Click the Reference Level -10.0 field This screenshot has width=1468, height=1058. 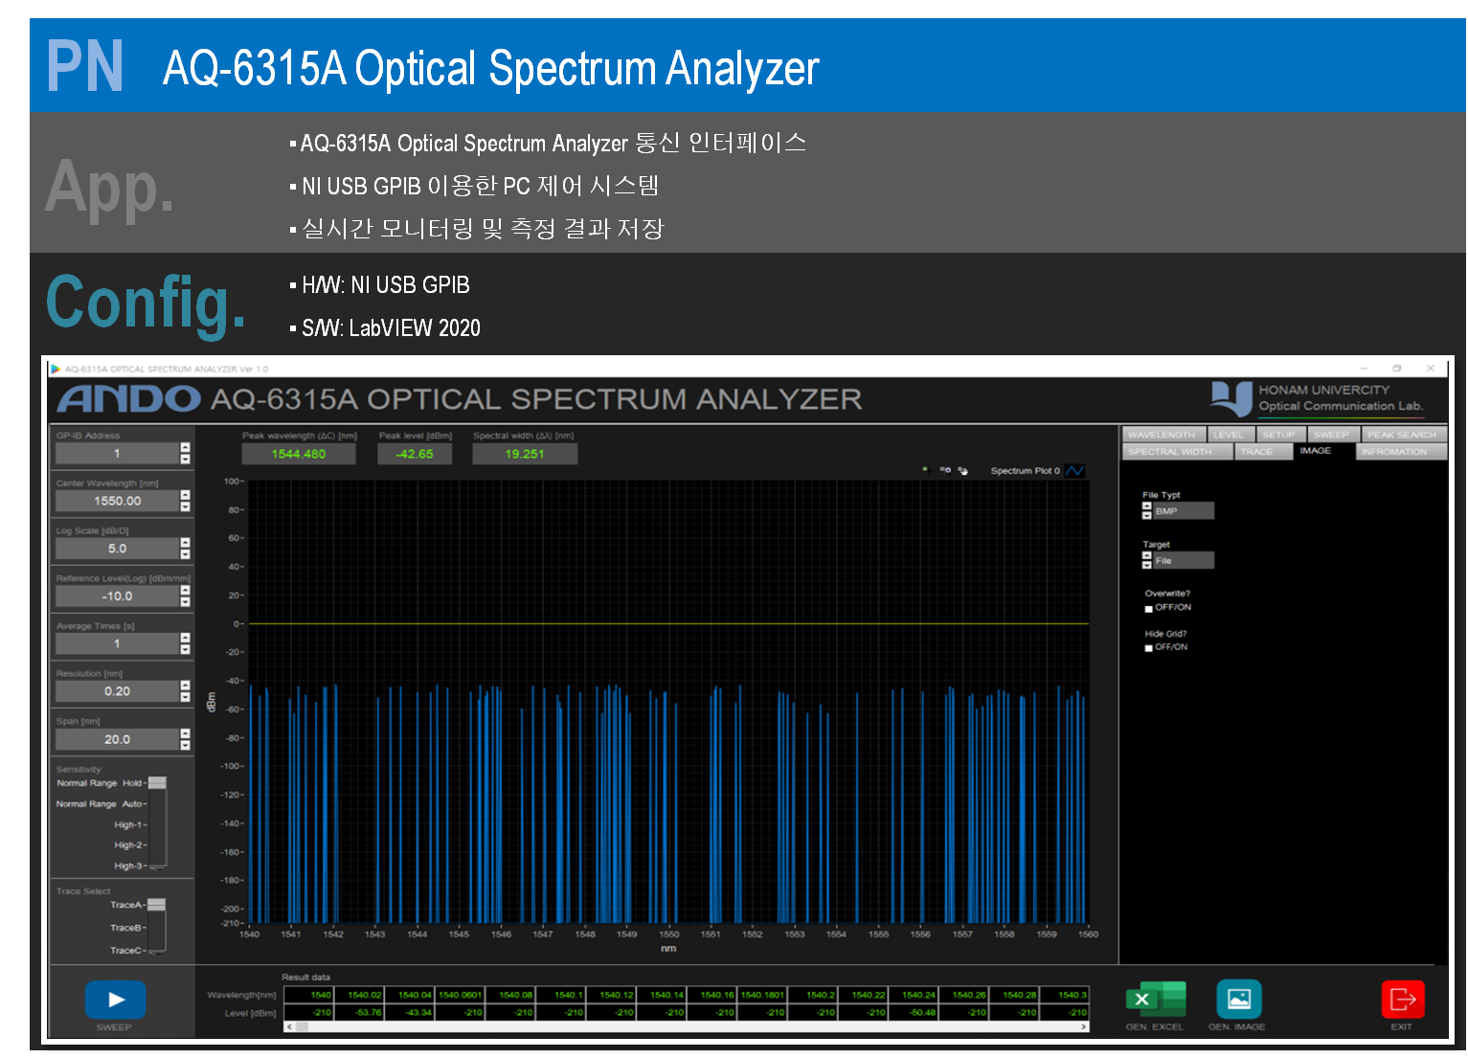point(117,597)
